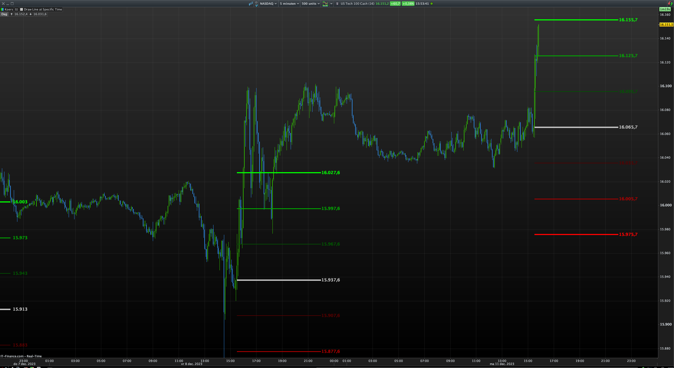Screen dimensions: 674x368
Task: Click the green connection status dot
Action: [x=432, y=4]
